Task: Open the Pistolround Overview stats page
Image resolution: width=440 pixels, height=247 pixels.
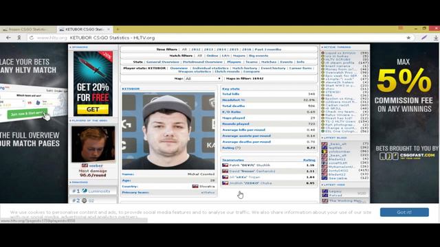Action: click(x=203, y=62)
